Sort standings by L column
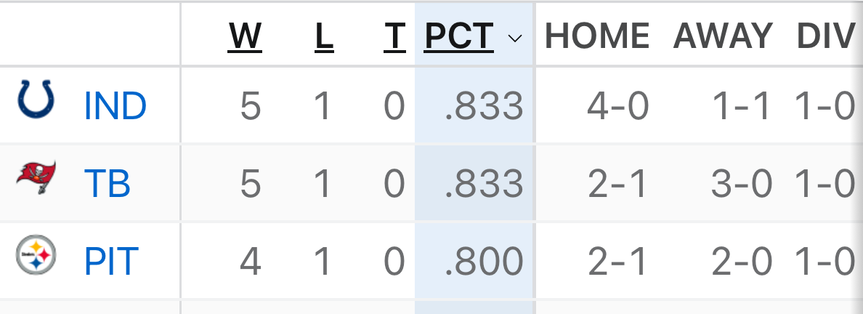The width and height of the screenshot is (863, 314). 324,37
